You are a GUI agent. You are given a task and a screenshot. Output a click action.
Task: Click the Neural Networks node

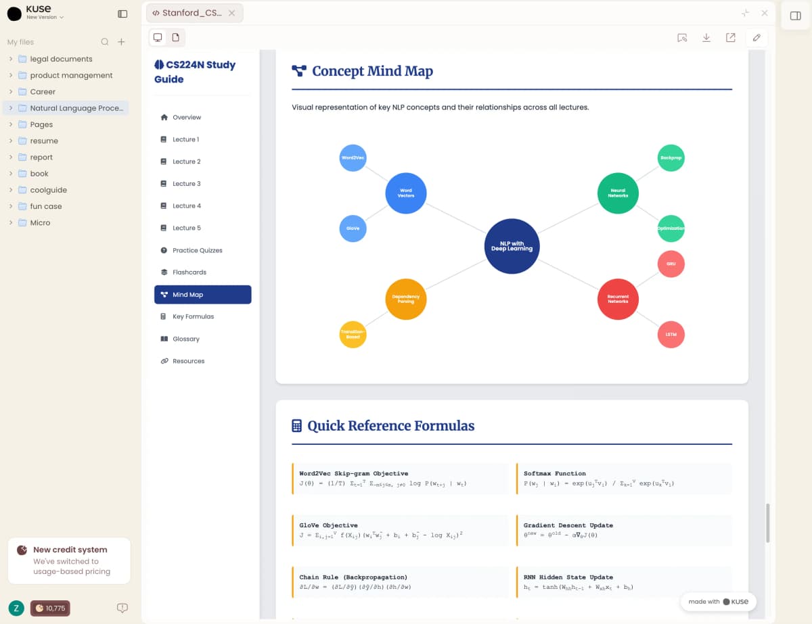(x=618, y=193)
